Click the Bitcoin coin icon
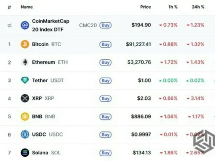The height and width of the screenshot is (161, 215). pyautogui.click(x=25, y=44)
